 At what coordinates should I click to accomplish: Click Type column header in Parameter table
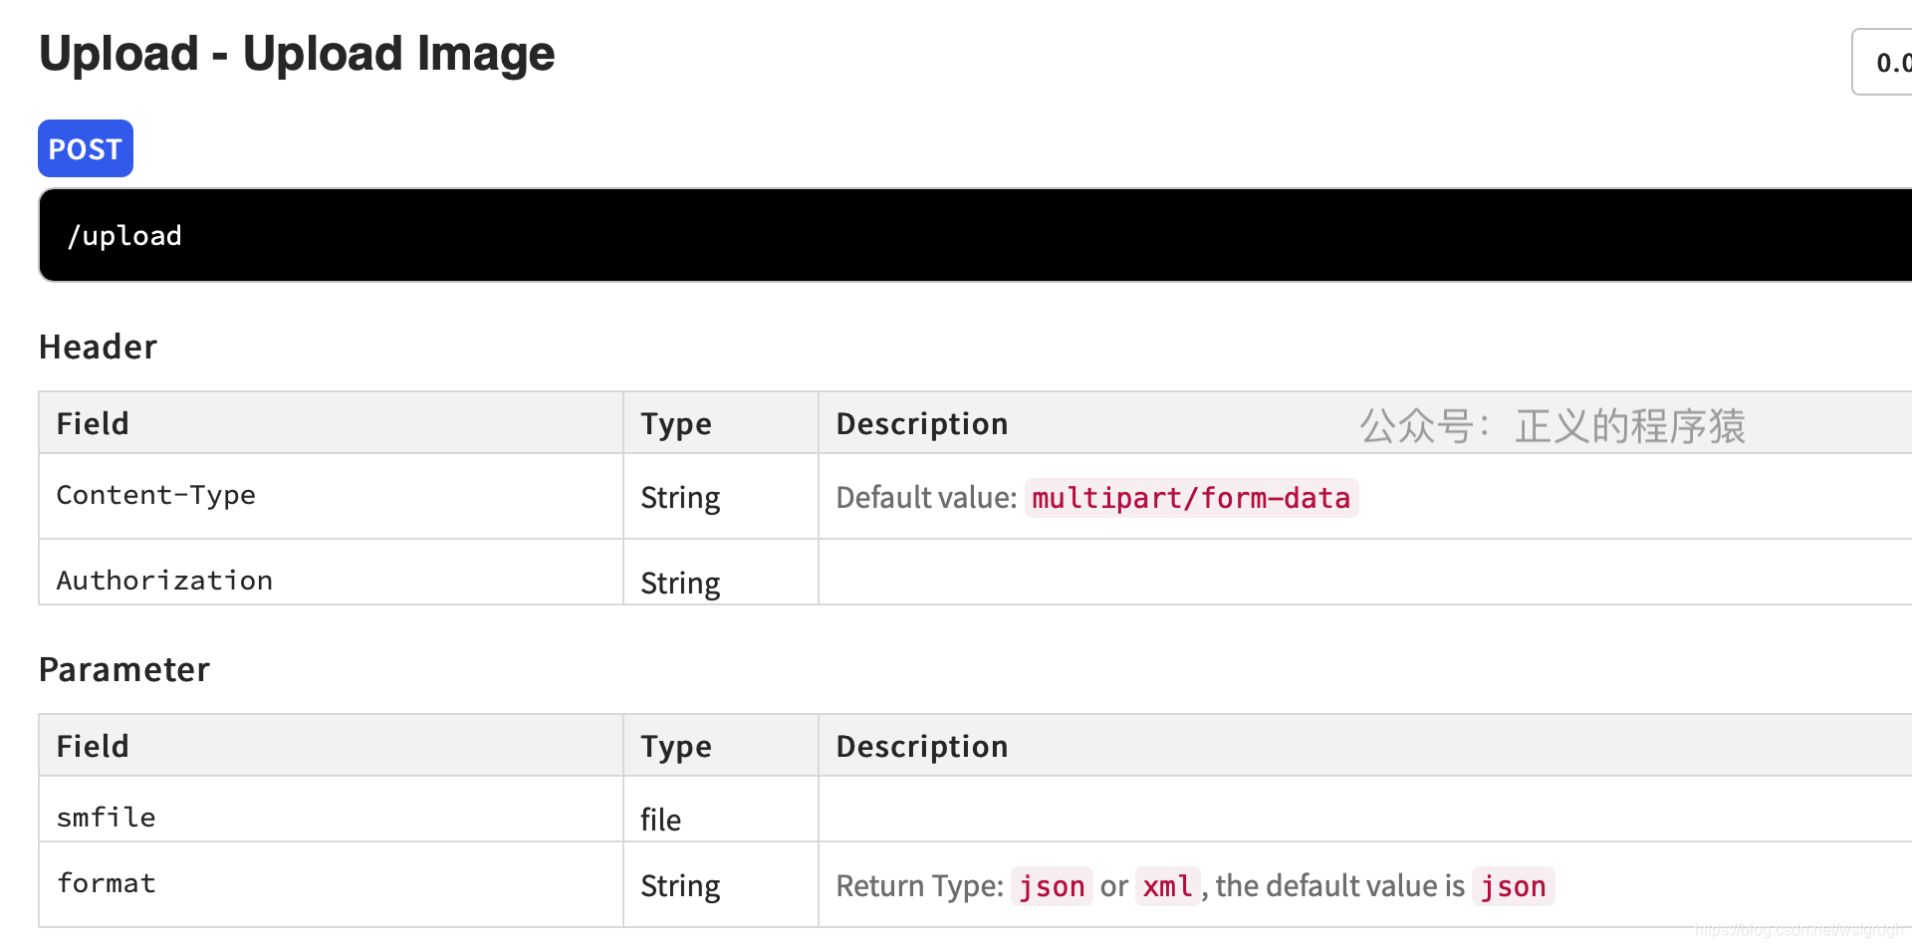click(x=675, y=746)
